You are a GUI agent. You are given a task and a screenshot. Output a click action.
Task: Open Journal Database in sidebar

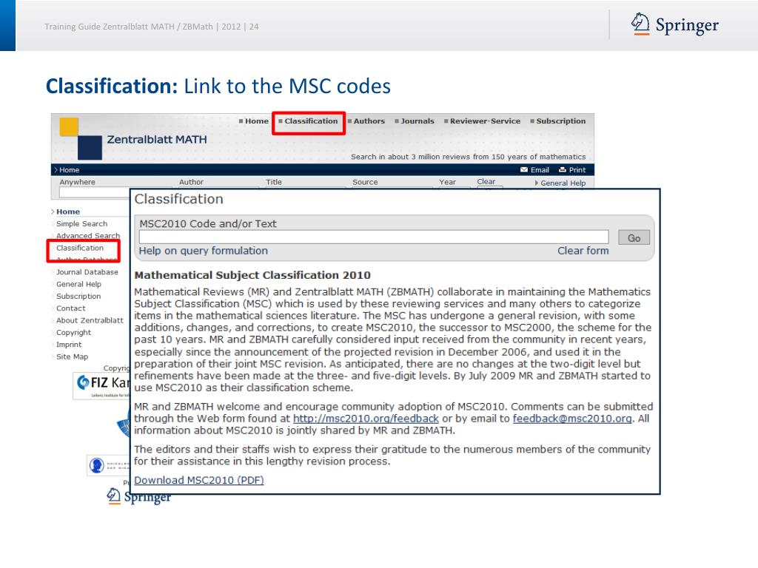coord(87,272)
